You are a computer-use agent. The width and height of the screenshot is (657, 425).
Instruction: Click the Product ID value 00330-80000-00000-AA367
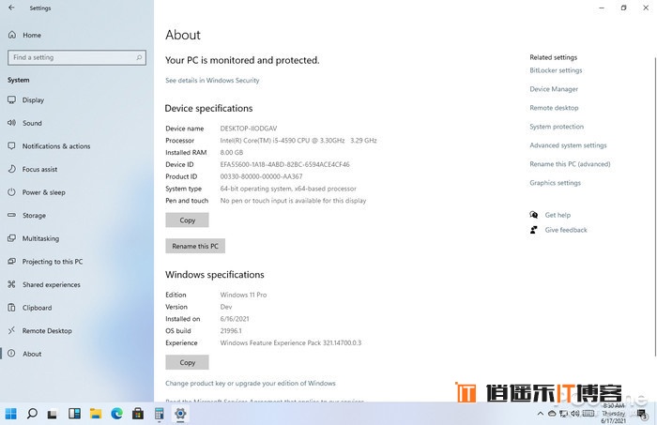point(261,176)
